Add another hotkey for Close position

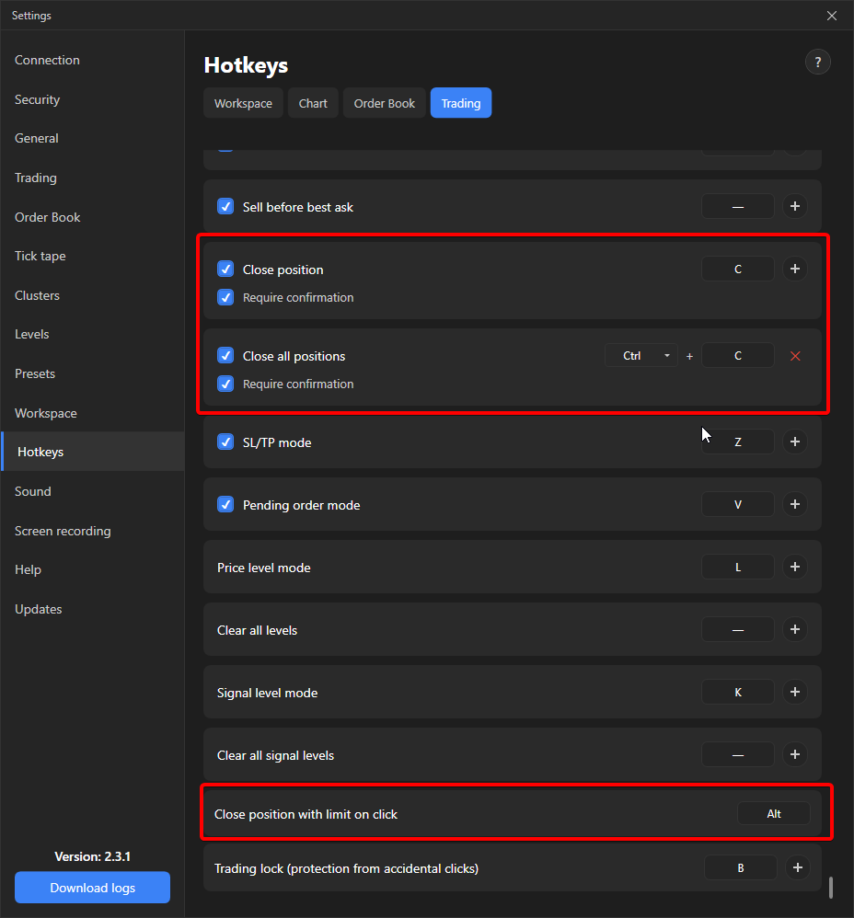click(x=795, y=269)
